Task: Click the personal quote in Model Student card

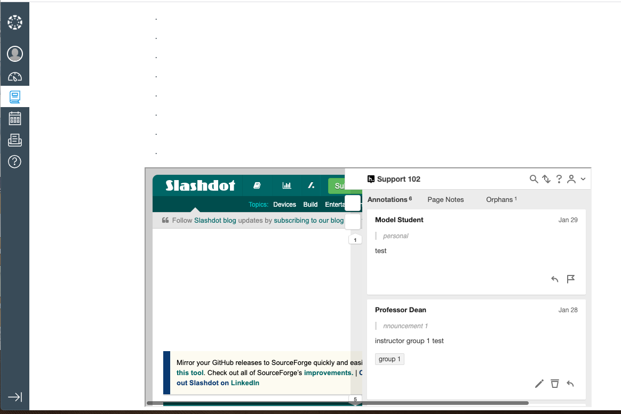Action: coord(396,236)
